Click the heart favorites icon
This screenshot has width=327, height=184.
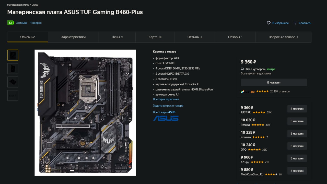pos(268,23)
